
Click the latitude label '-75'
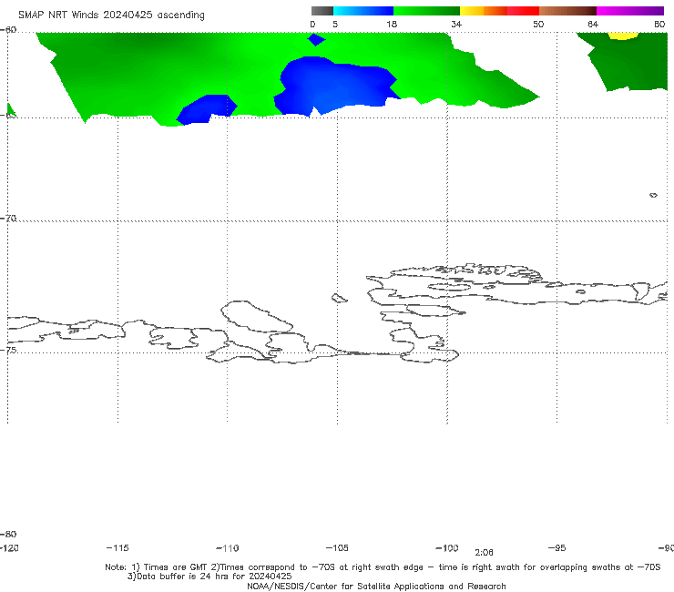tap(8, 350)
